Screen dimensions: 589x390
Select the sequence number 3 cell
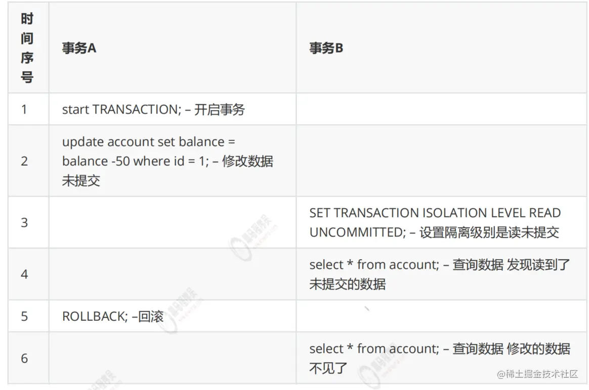point(24,222)
